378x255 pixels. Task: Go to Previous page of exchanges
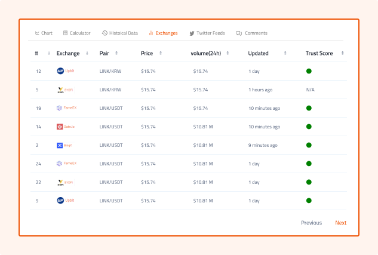click(x=311, y=223)
